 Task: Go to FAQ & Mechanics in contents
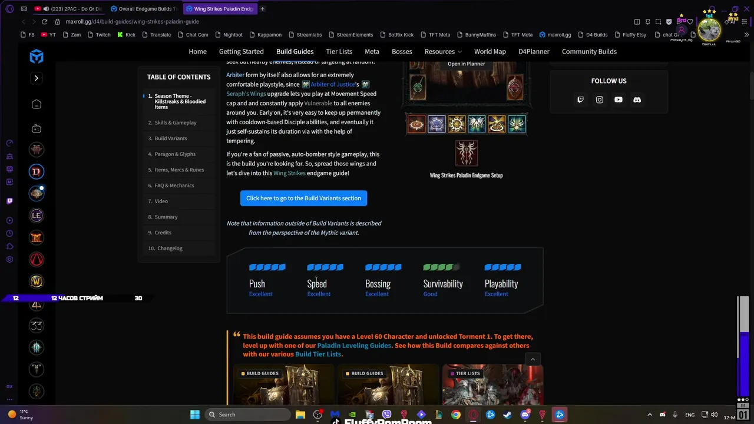174,185
